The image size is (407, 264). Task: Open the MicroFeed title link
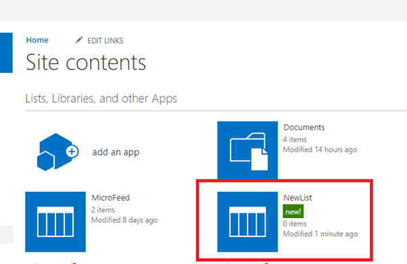(x=111, y=198)
